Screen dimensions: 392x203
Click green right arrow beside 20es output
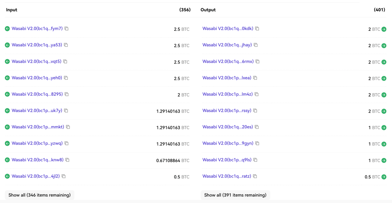click(x=384, y=127)
